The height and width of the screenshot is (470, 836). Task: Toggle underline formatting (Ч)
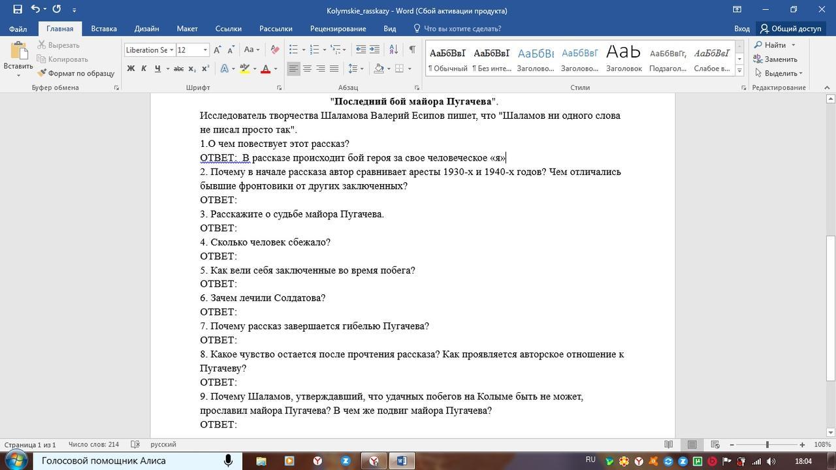(x=157, y=69)
